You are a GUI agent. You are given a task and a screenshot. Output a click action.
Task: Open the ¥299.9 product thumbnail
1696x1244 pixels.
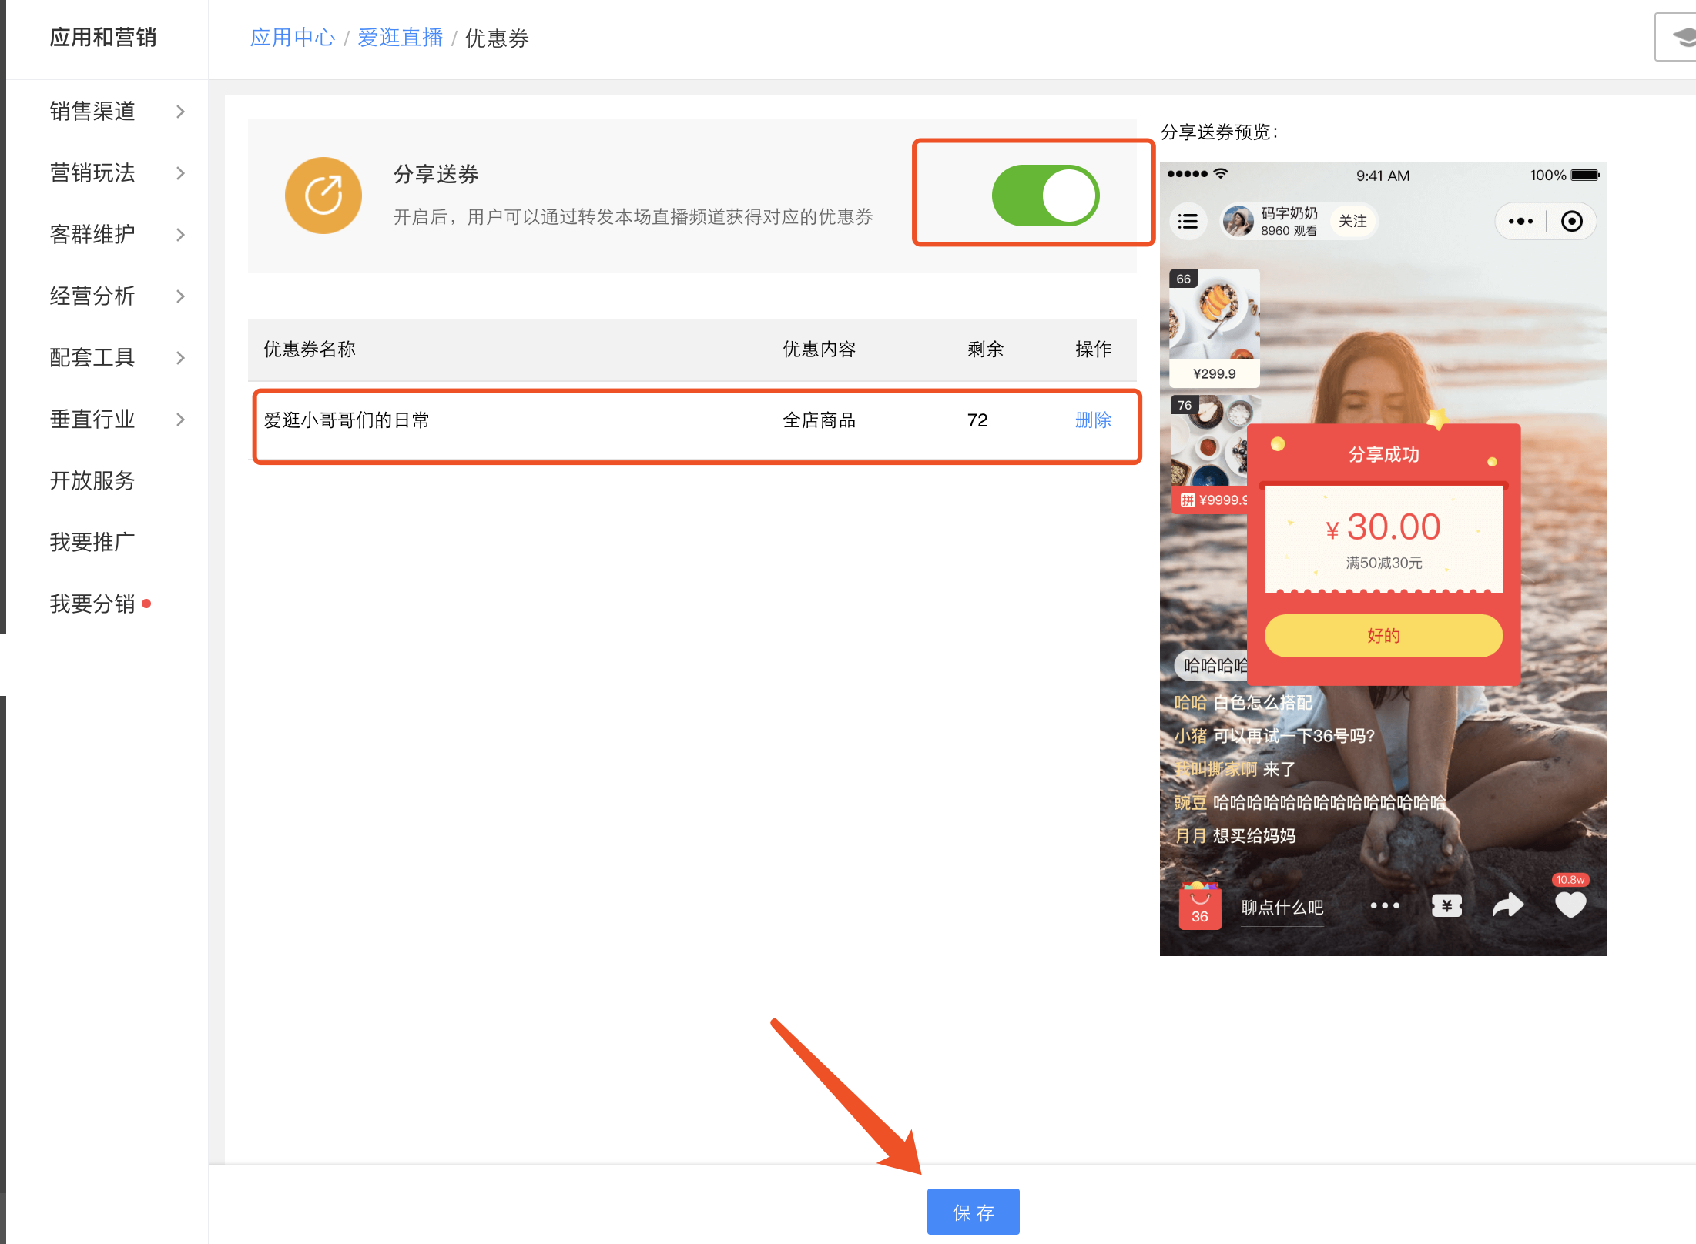[1215, 328]
